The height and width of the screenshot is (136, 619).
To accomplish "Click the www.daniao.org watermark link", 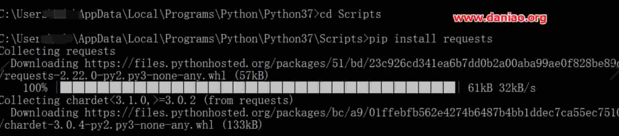I will coord(500,18).
